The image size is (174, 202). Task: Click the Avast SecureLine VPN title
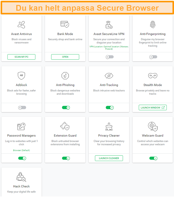coord(109,34)
